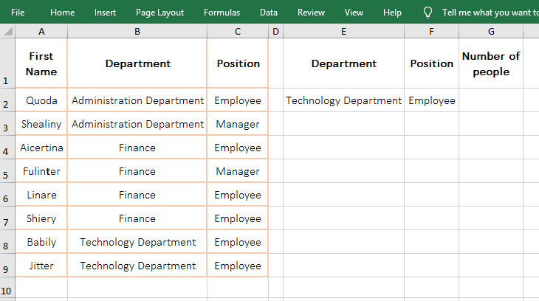Select the cell containing 'Babily'

(41, 242)
